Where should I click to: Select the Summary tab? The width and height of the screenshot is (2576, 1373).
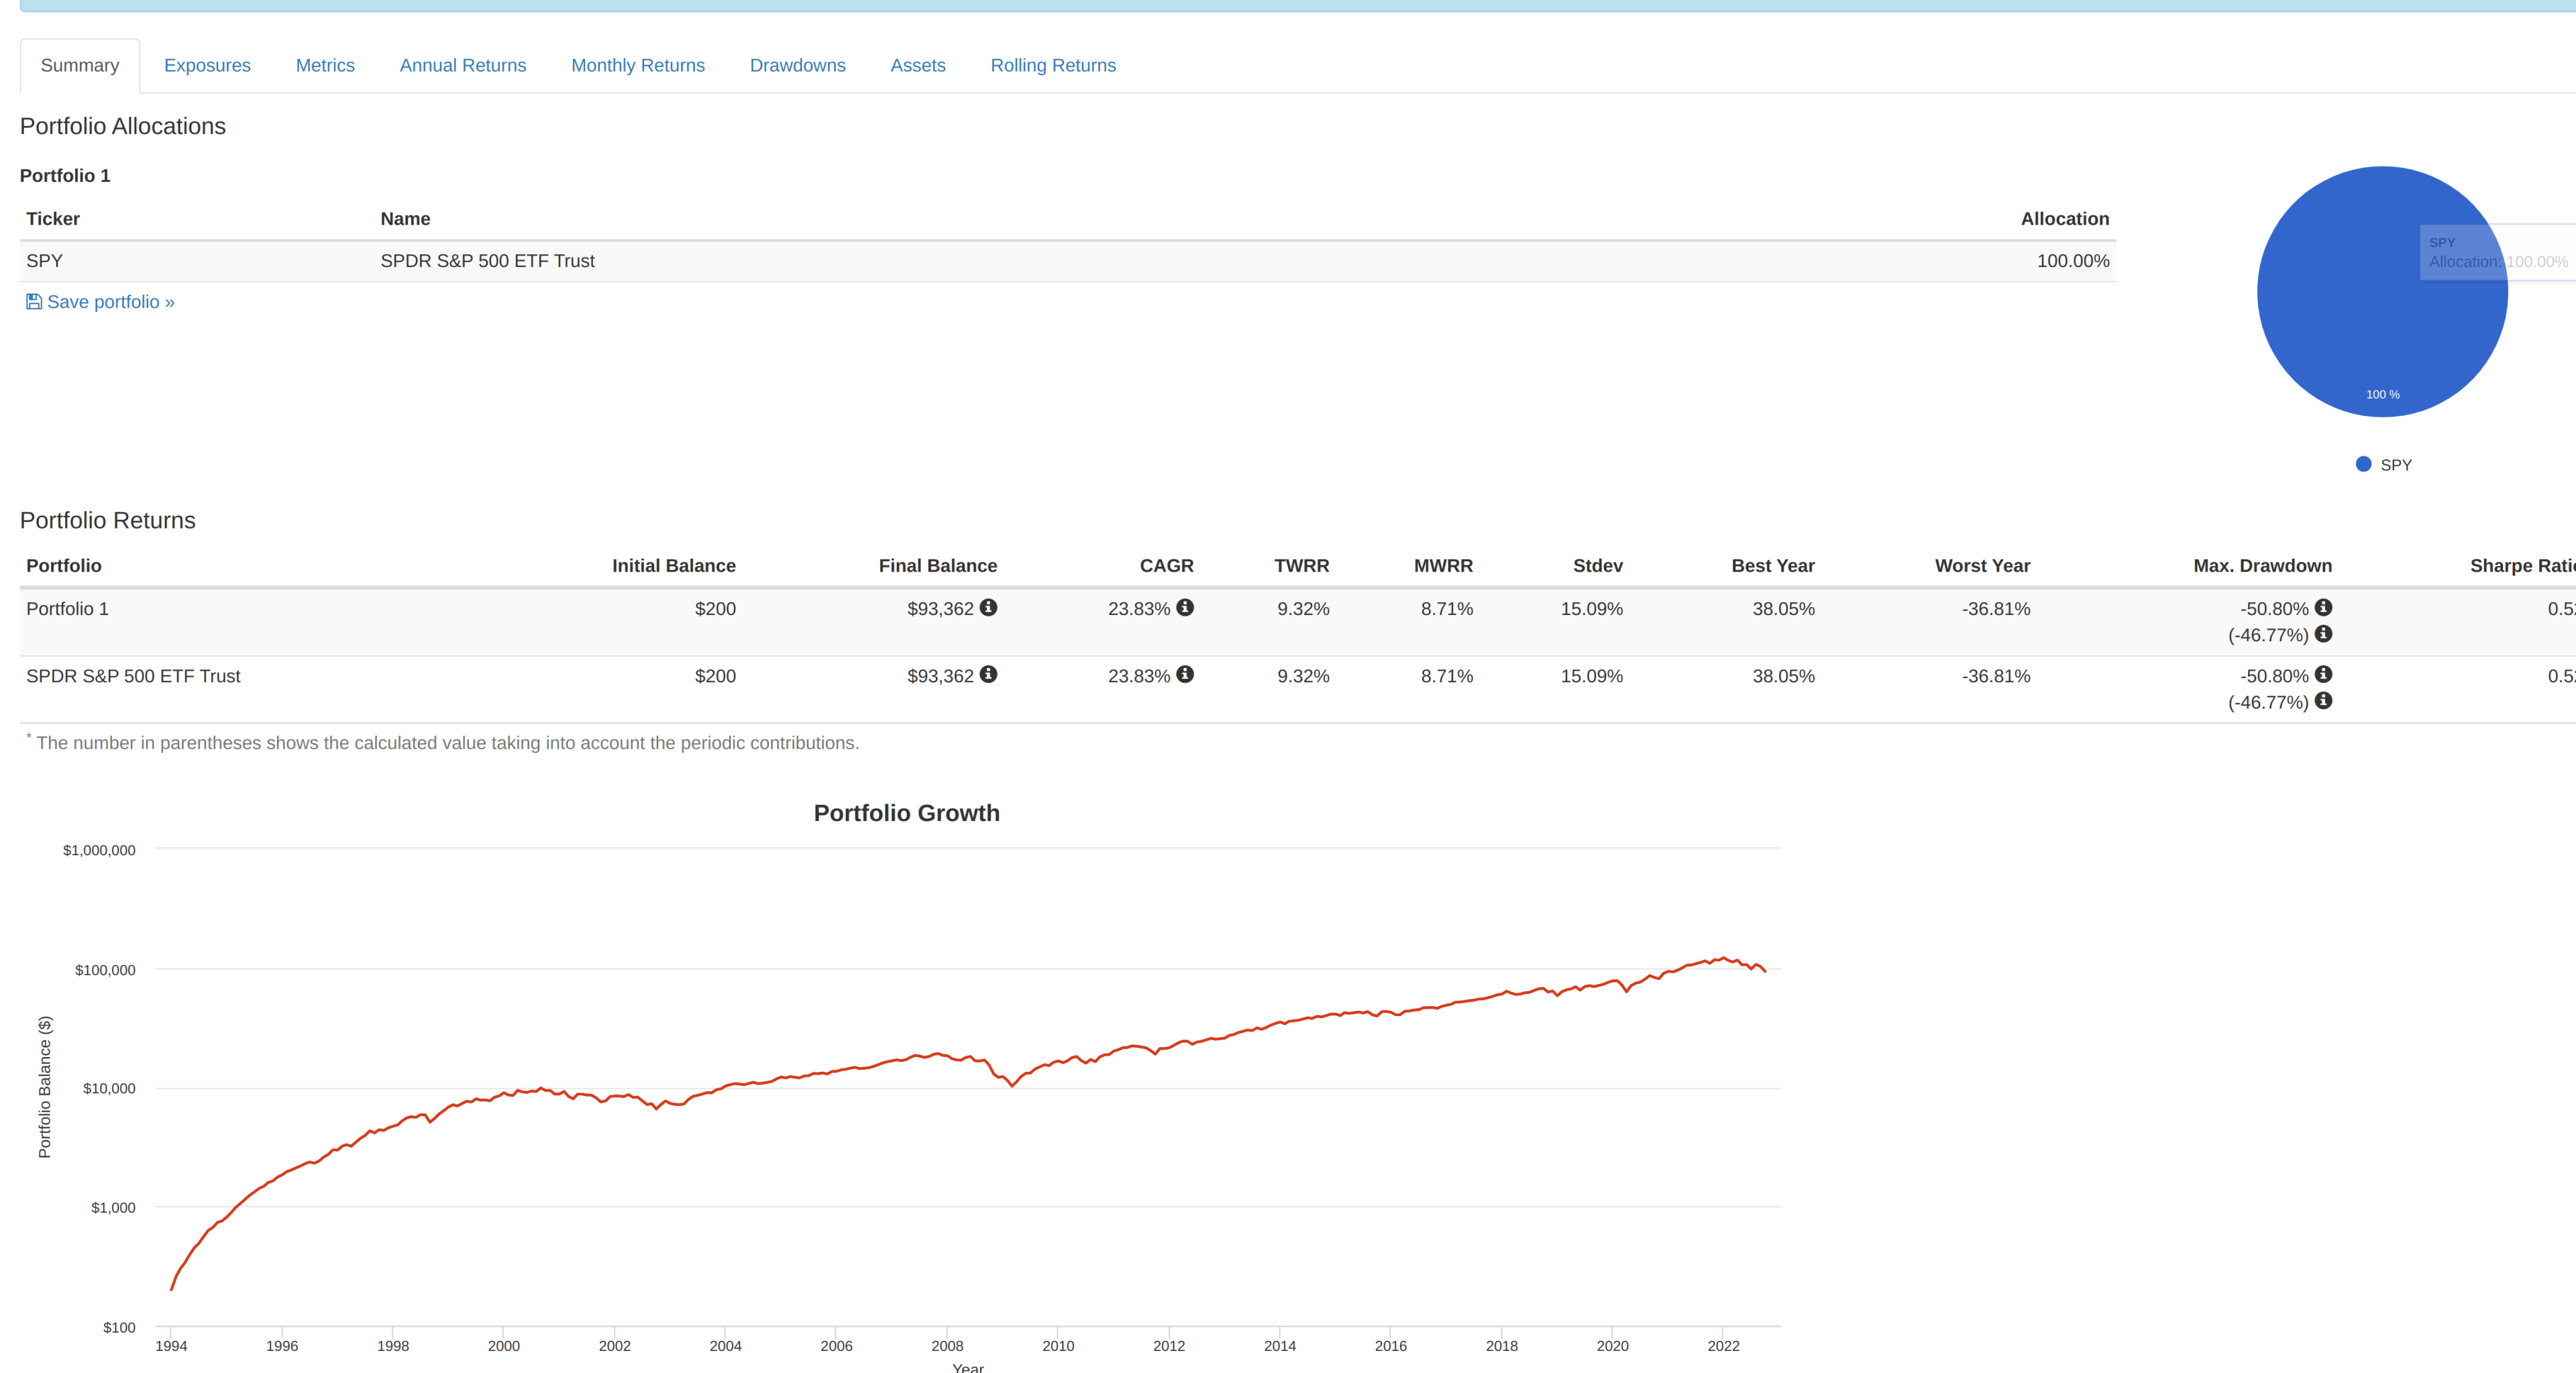tap(80, 66)
